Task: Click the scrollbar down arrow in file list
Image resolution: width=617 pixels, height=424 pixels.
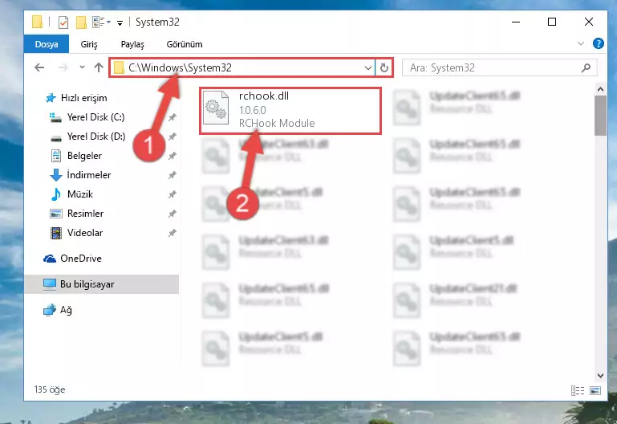Action: tap(600, 376)
